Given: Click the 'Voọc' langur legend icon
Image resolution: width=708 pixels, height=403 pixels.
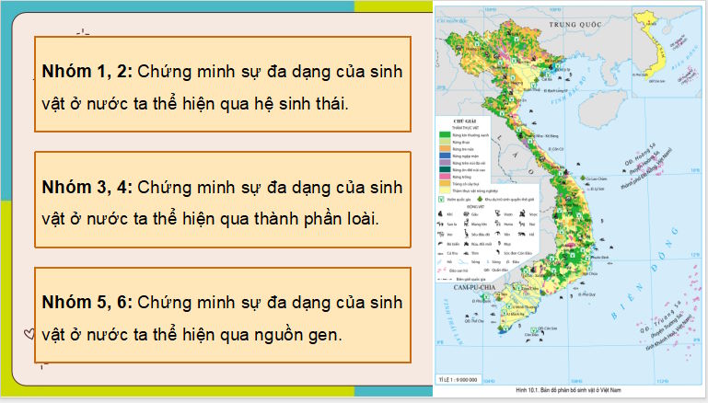Looking at the screenshot, I should [x=522, y=213].
